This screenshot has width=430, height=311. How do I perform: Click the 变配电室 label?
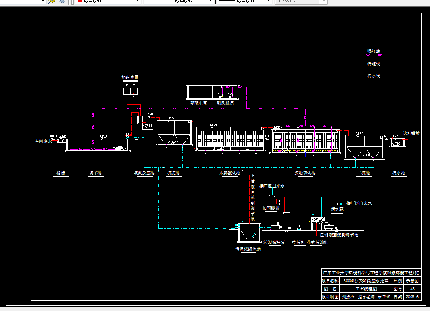coord(198,103)
